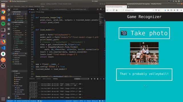Open README.md in the explorer
Screen dimensions: 183x102
coord(18,64)
